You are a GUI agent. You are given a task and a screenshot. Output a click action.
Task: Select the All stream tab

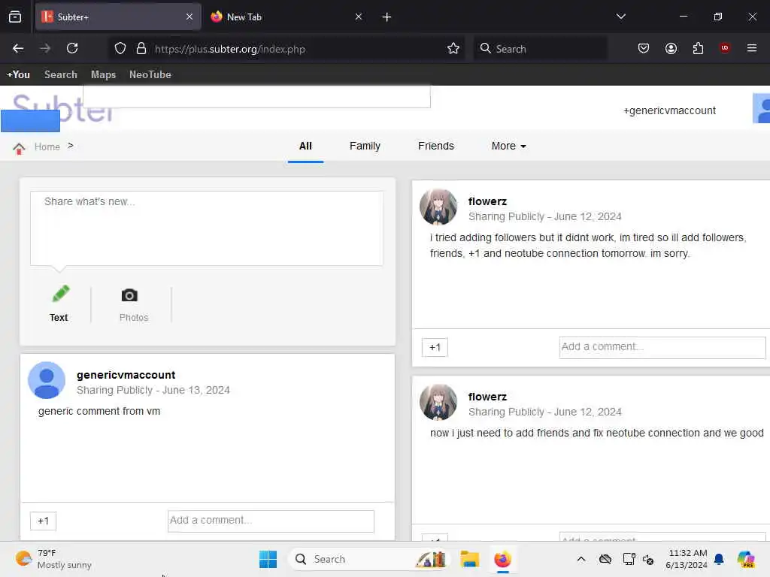tap(305, 146)
